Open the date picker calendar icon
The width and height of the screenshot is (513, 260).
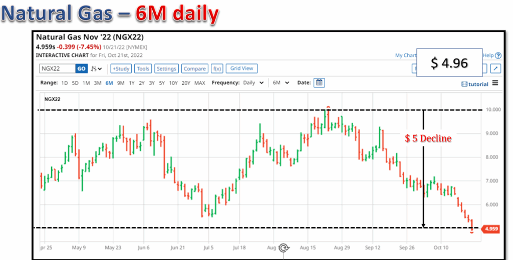[319, 82]
